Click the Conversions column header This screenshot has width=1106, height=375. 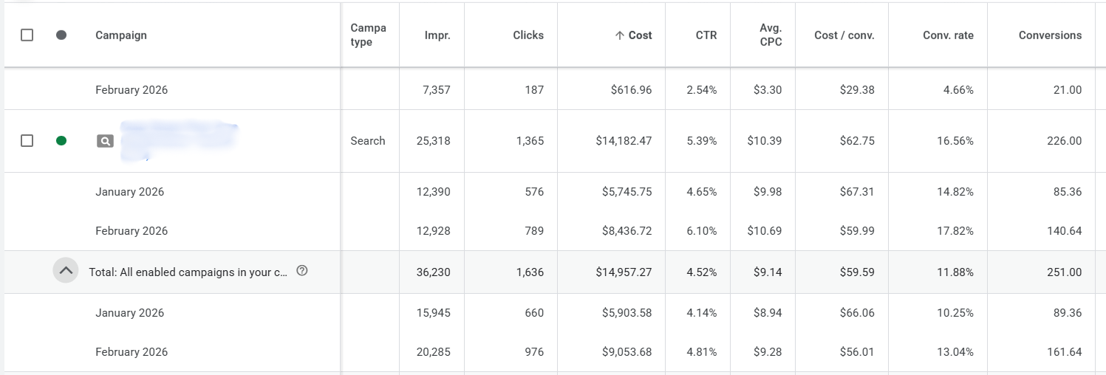(x=1050, y=35)
